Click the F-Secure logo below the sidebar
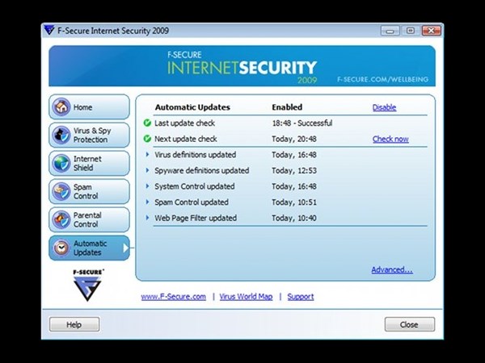 (x=87, y=284)
